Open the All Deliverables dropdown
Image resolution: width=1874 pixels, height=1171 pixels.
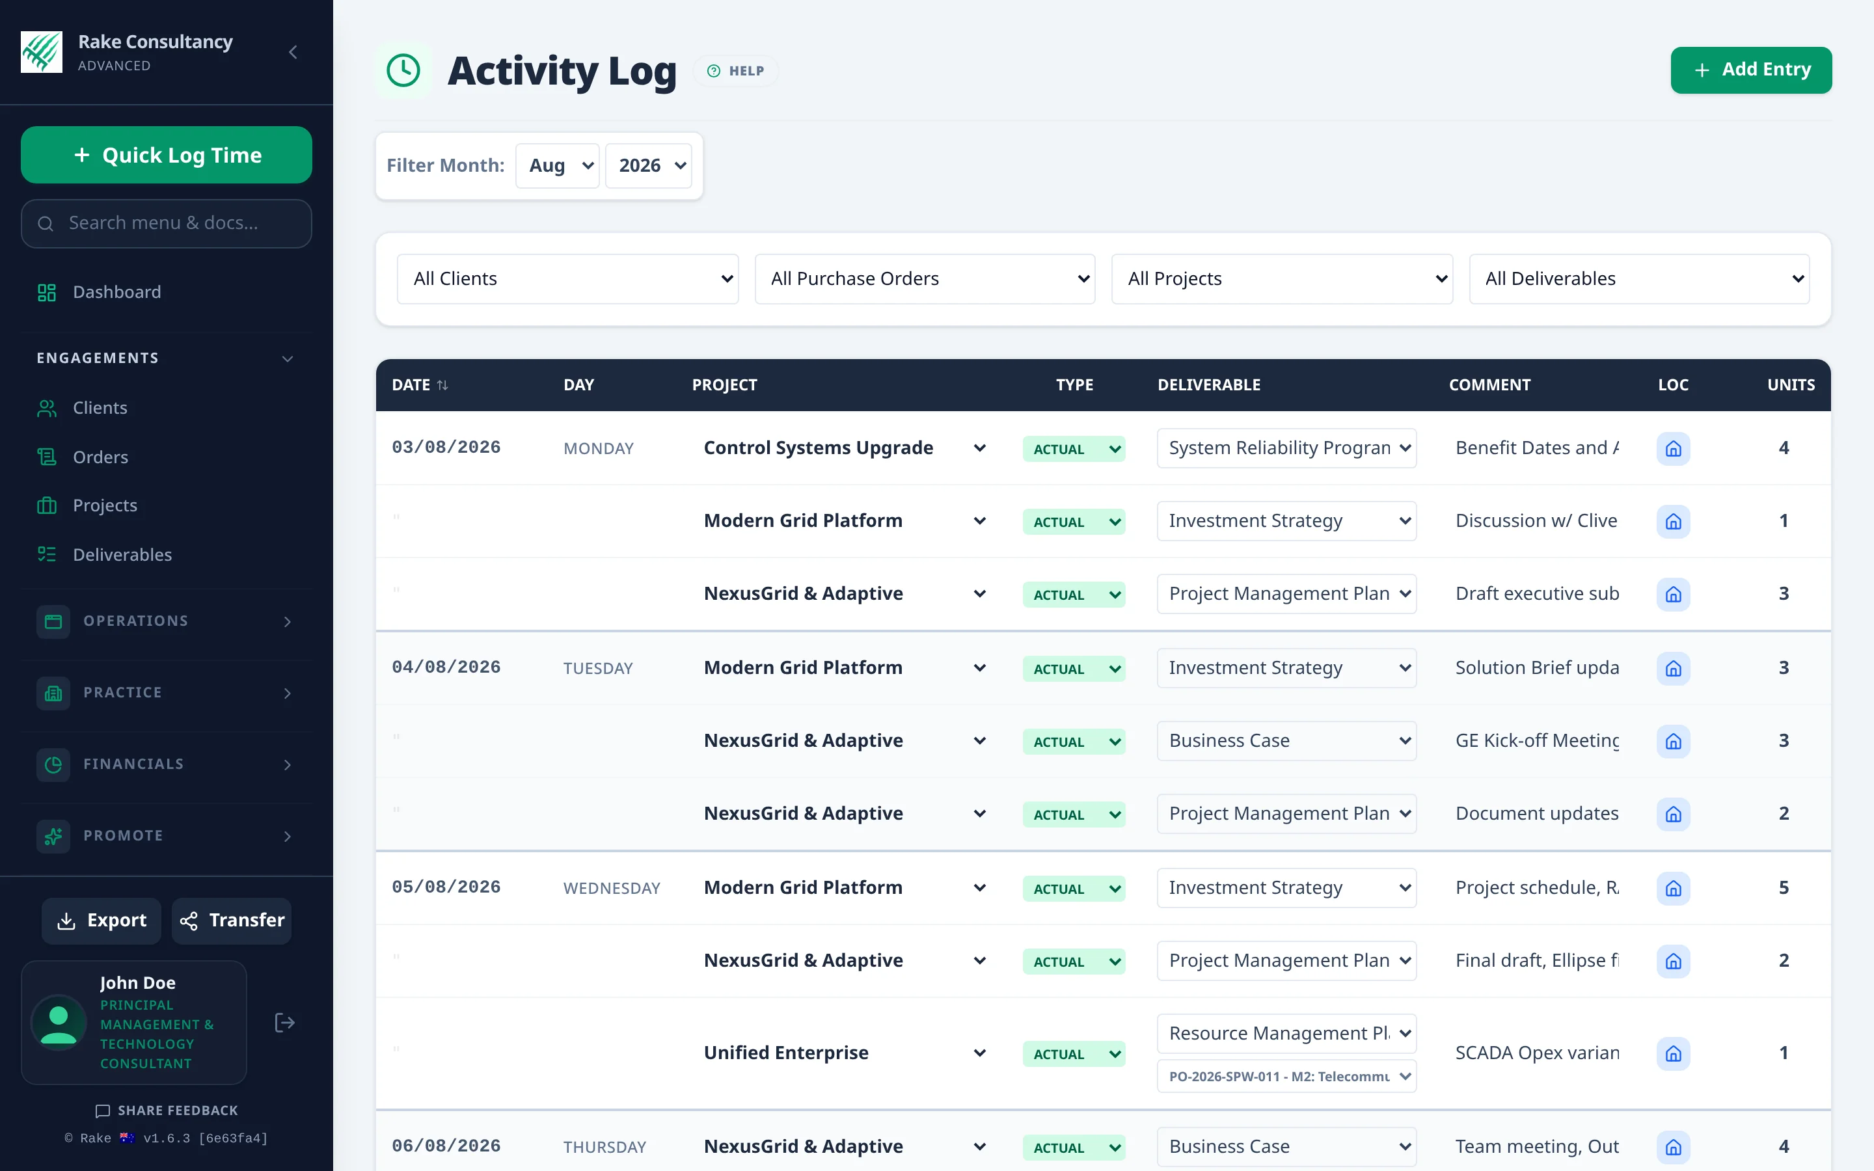(x=1639, y=279)
